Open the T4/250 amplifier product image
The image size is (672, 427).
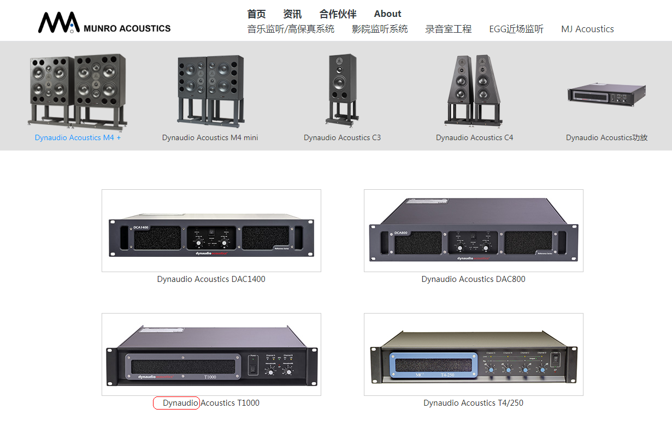point(474,354)
